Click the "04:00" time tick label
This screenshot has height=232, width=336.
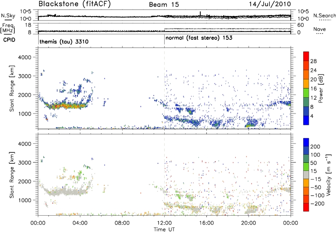click(x=80, y=223)
